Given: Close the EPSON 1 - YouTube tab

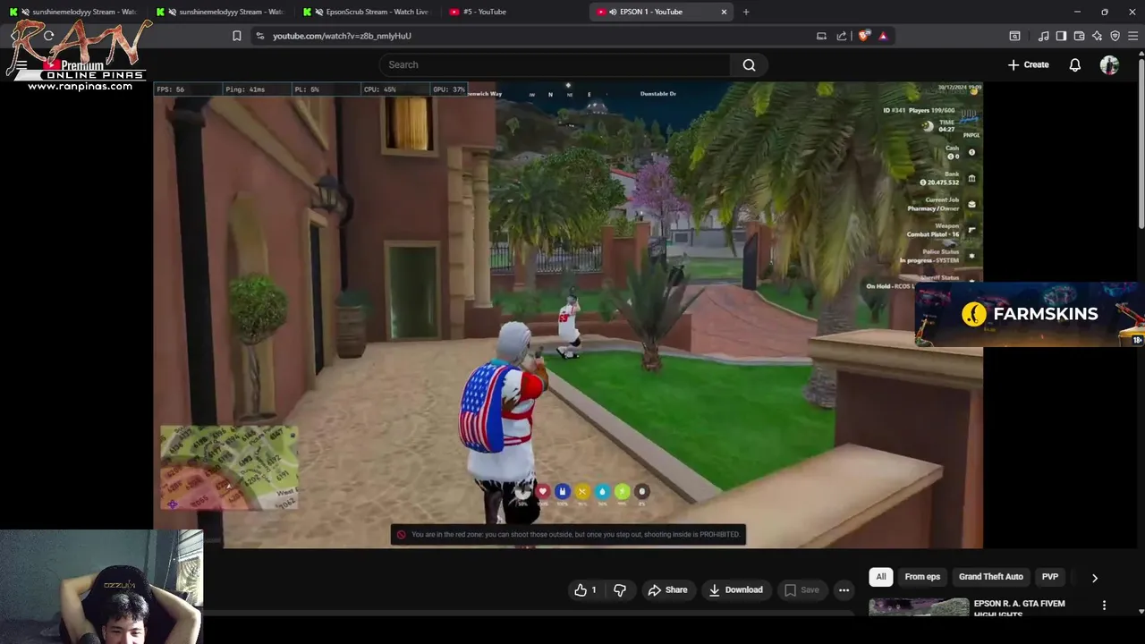Looking at the screenshot, I should click(724, 12).
